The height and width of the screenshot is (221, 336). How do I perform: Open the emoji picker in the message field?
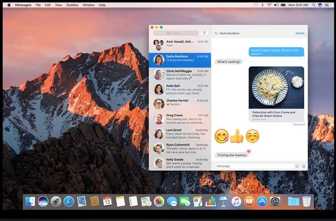click(x=297, y=166)
